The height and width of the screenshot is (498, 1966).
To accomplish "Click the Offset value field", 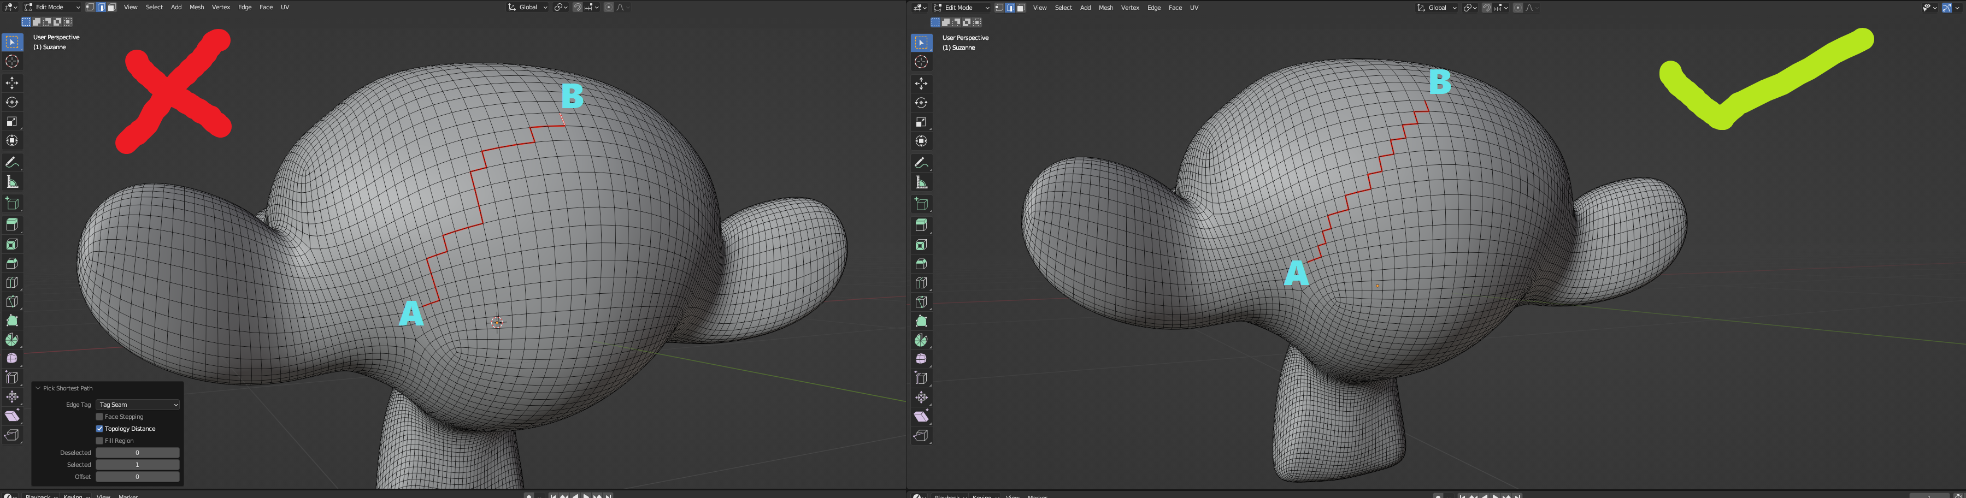I will click(137, 477).
